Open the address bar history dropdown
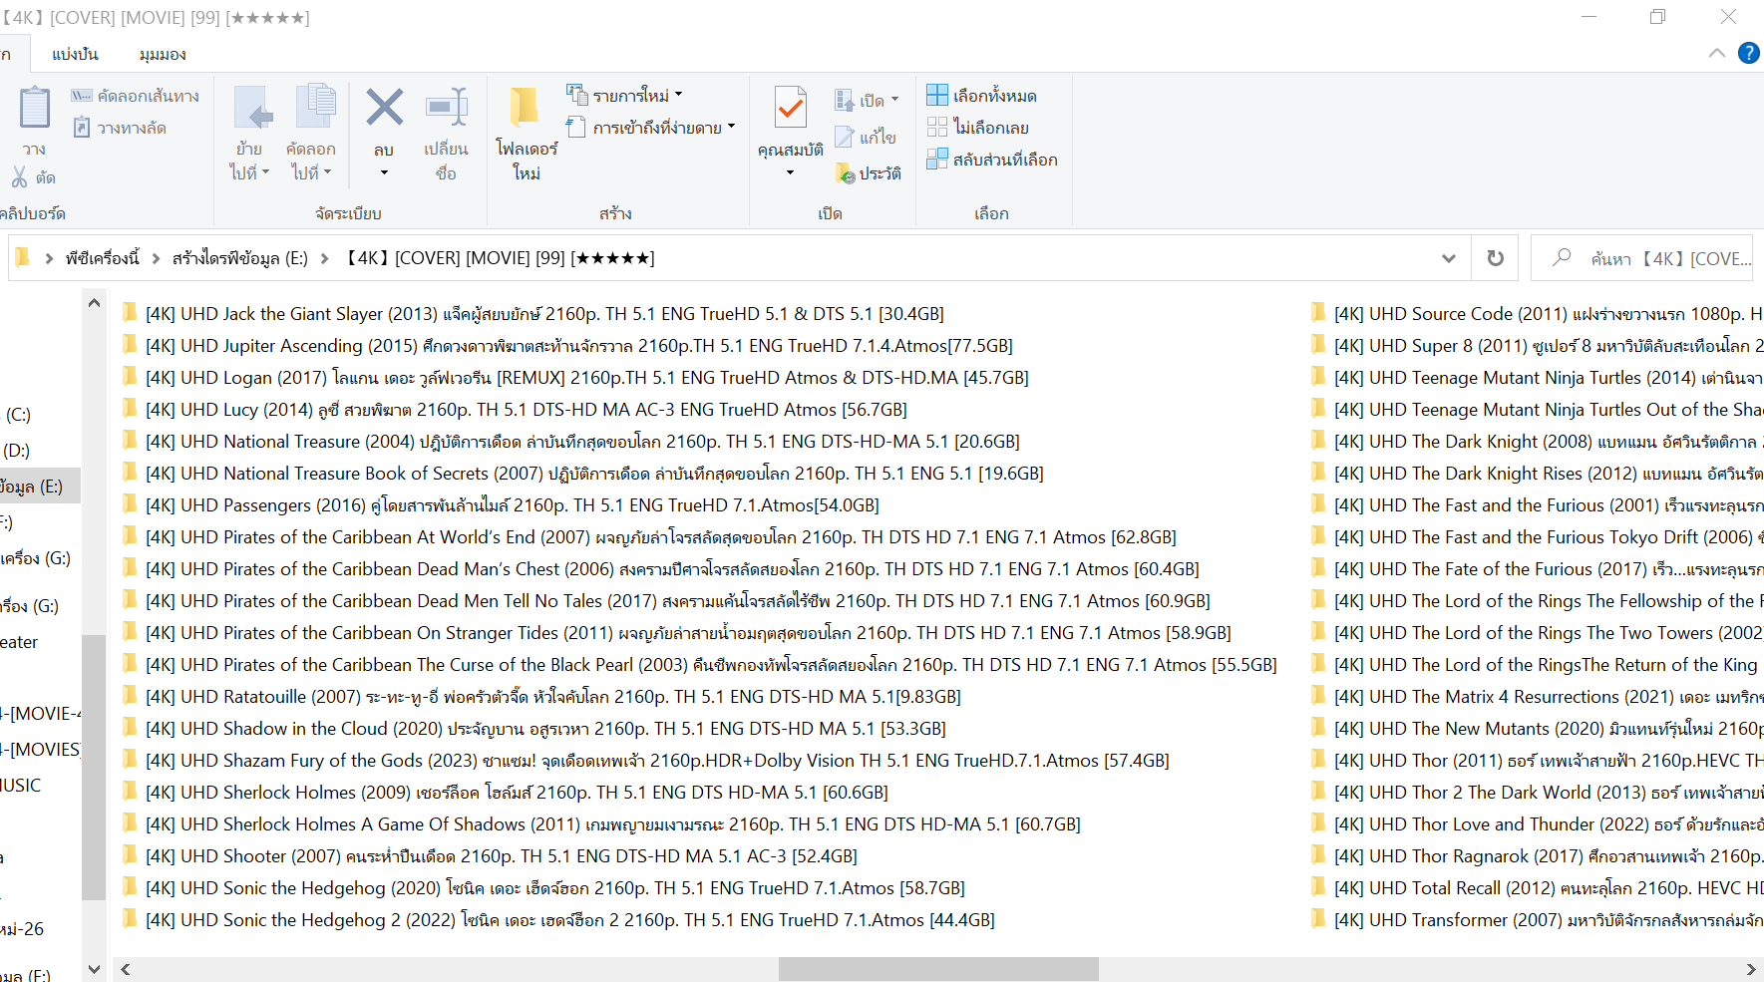Viewport: 1764px width, 982px height. 1449,258
